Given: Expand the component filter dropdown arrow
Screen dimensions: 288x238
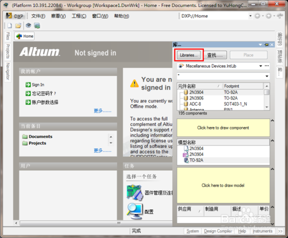Looking at the screenshot, I should click(267, 76).
